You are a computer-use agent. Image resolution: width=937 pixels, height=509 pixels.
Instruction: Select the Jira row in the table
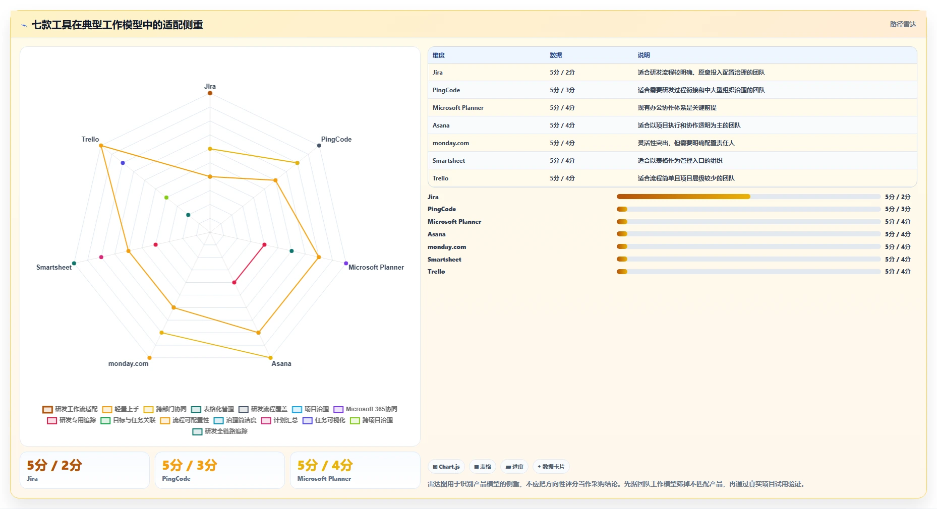point(672,73)
